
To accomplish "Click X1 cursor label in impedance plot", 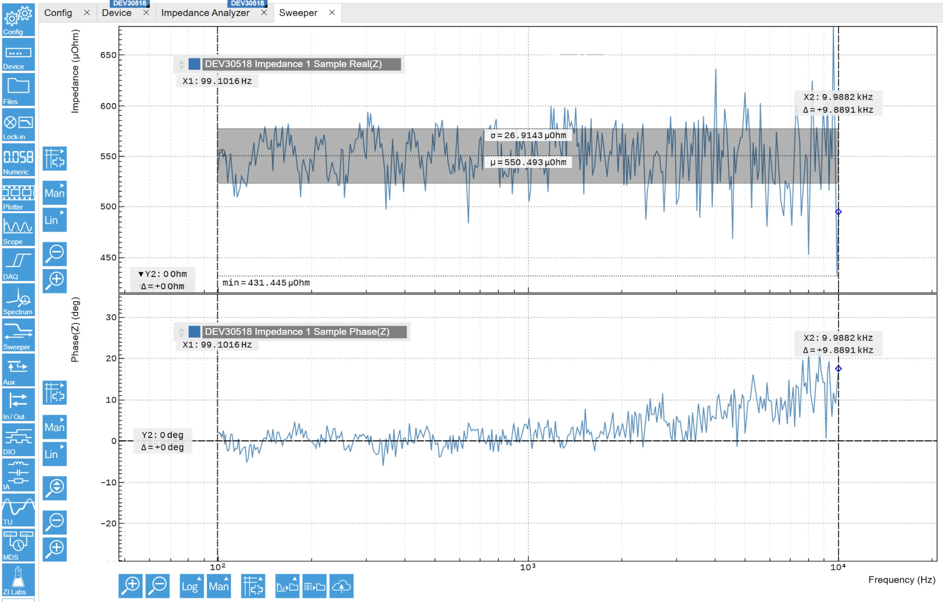I will pyautogui.click(x=217, y=81).
